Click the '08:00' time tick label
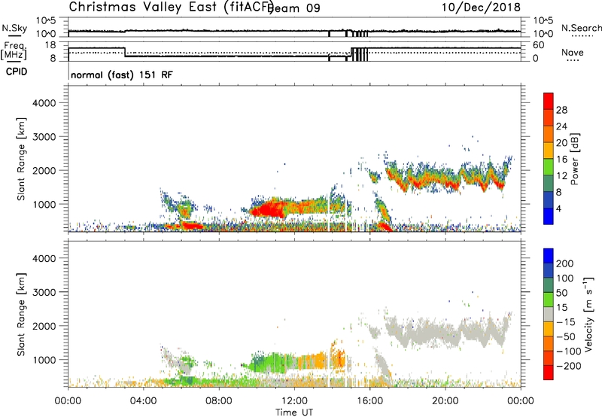 (x=219, y=401)
